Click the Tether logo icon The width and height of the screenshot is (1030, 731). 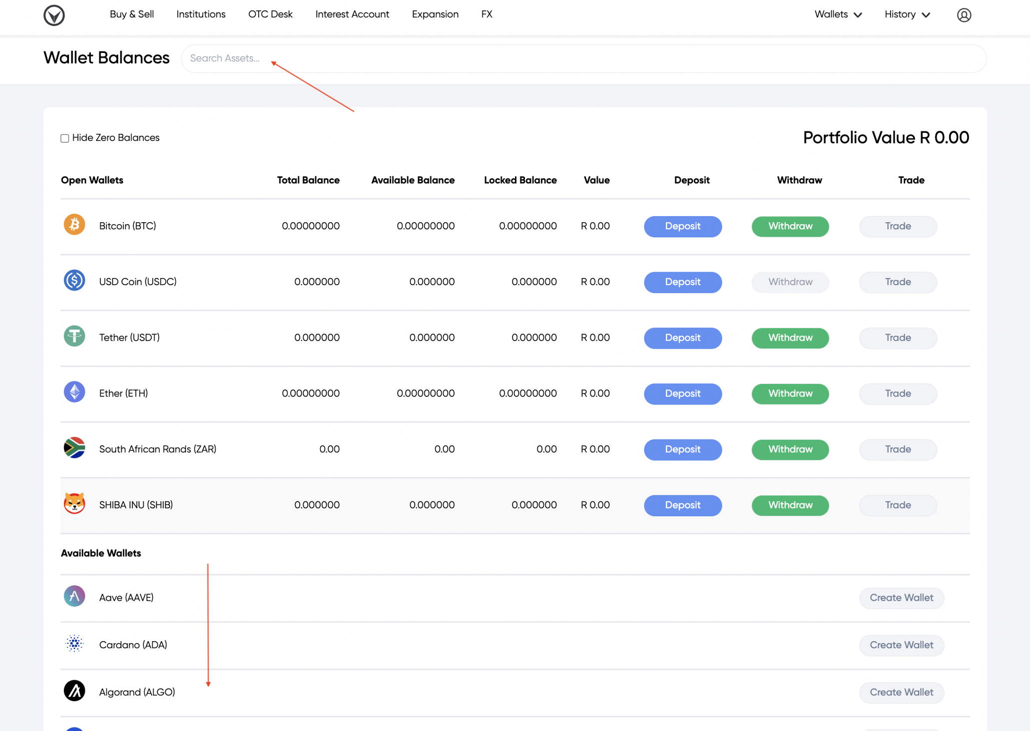pyautogui.click(x=74, y=337)
